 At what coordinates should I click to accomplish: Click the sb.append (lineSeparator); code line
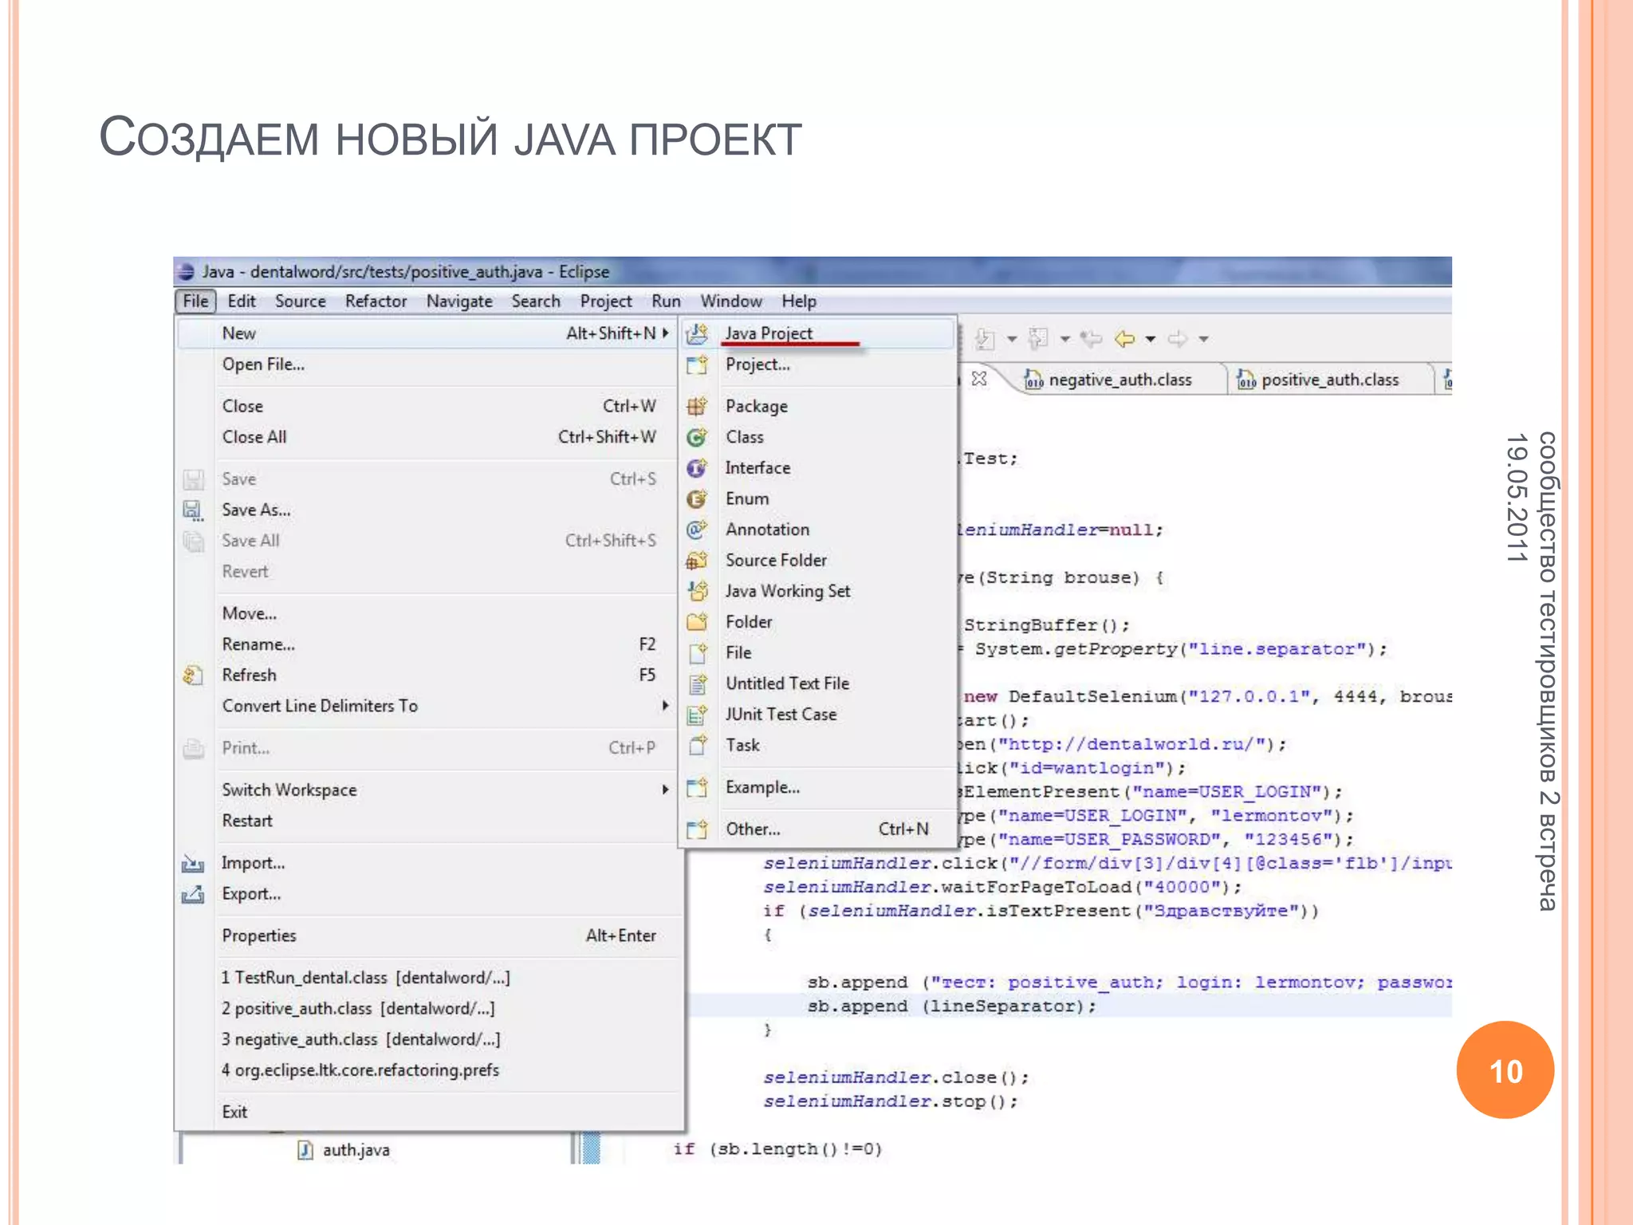coord(952,1006)
